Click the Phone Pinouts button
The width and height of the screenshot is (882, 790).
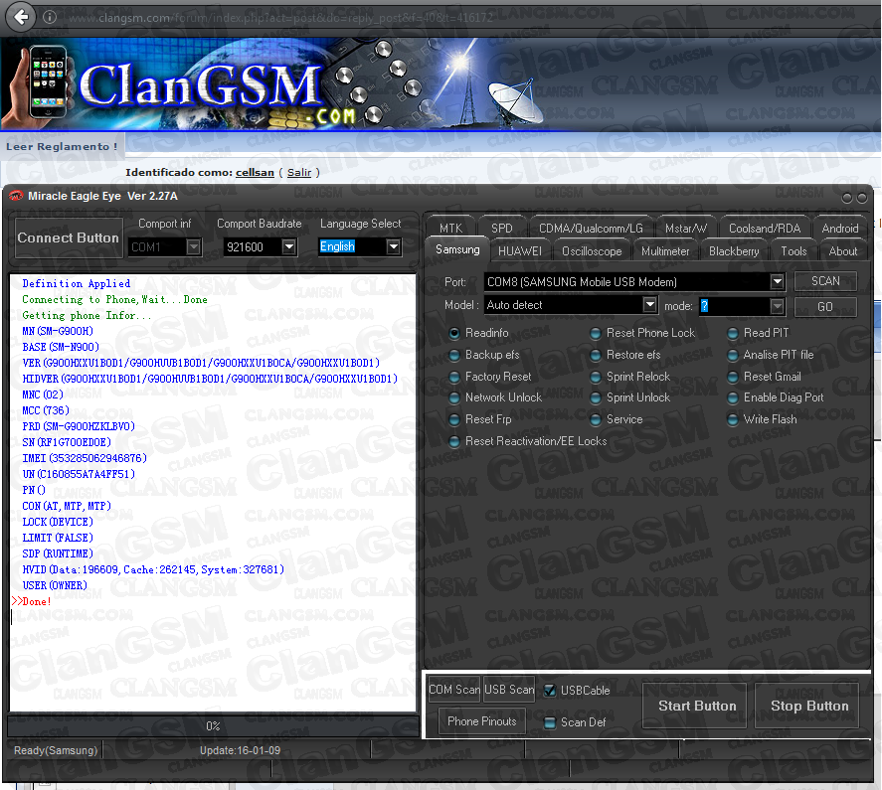point(482,721)
